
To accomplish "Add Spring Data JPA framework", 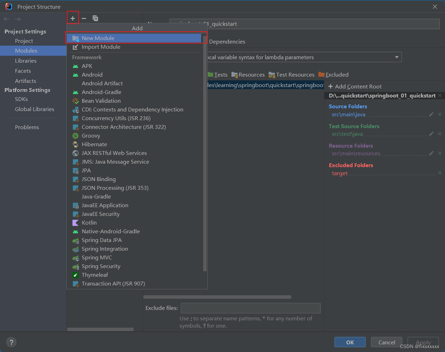I will click(134, 240).
